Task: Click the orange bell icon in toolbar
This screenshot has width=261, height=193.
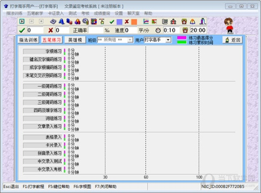Action: click(192, 22)
